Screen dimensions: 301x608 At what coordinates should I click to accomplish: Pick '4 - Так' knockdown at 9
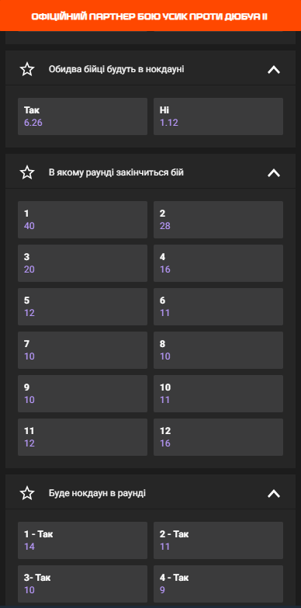point(218,584)
